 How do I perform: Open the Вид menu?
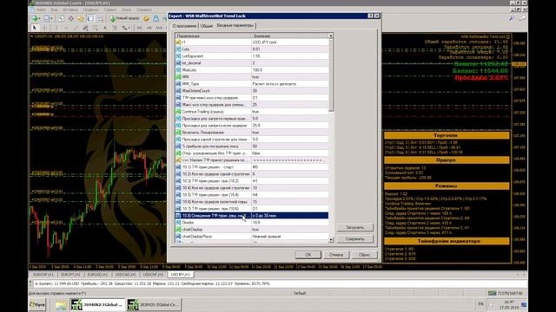[54, 10]
